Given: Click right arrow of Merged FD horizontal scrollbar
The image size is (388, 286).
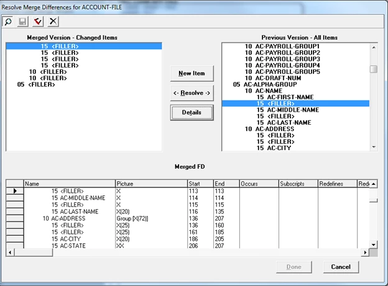Looking at the screenshot, I should tap(365, 252).
